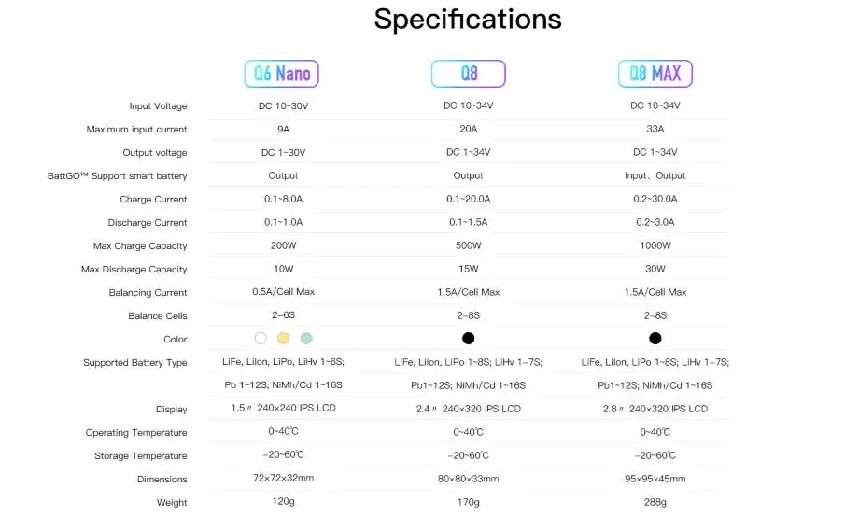Image resolution: width=859 pixels, height=530 pixels.
Task: Click the Supported Battery Type label
Action: (135, 362)
